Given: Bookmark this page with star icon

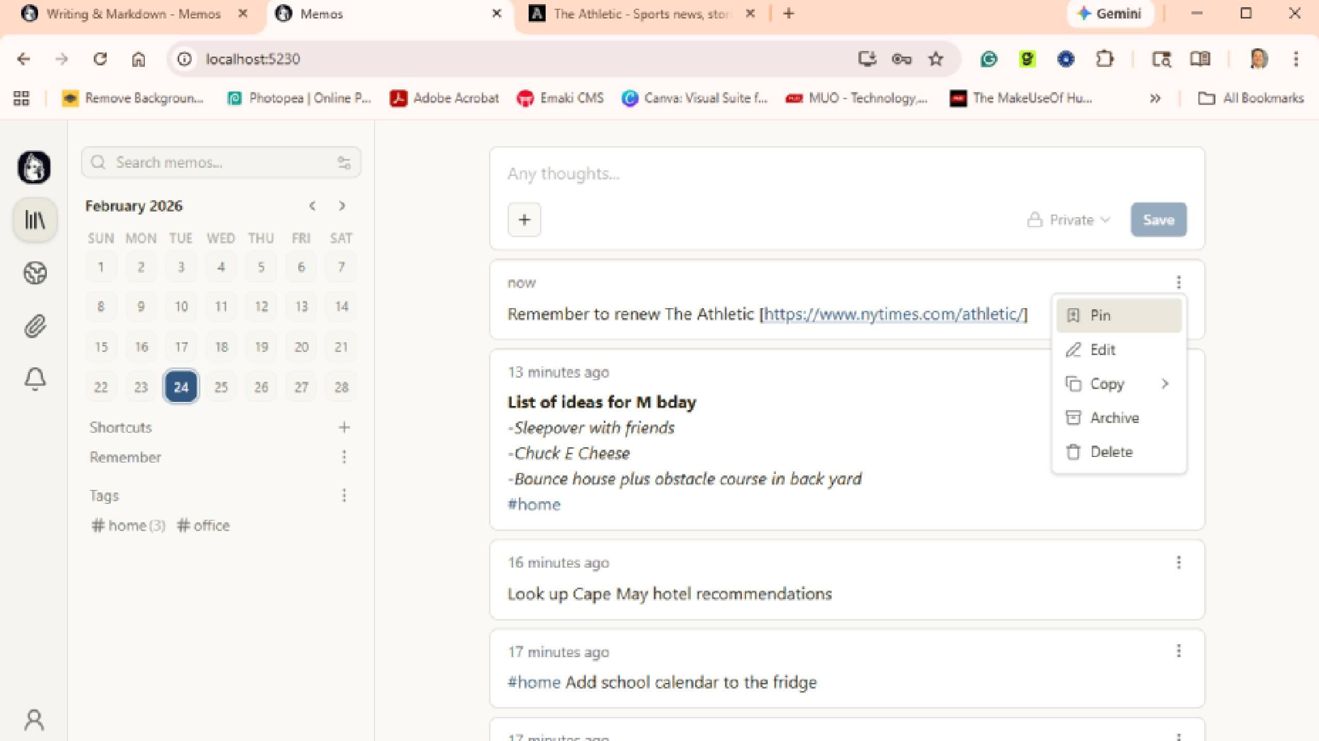Looking at the screenshot, I should (x=936, y=59).
